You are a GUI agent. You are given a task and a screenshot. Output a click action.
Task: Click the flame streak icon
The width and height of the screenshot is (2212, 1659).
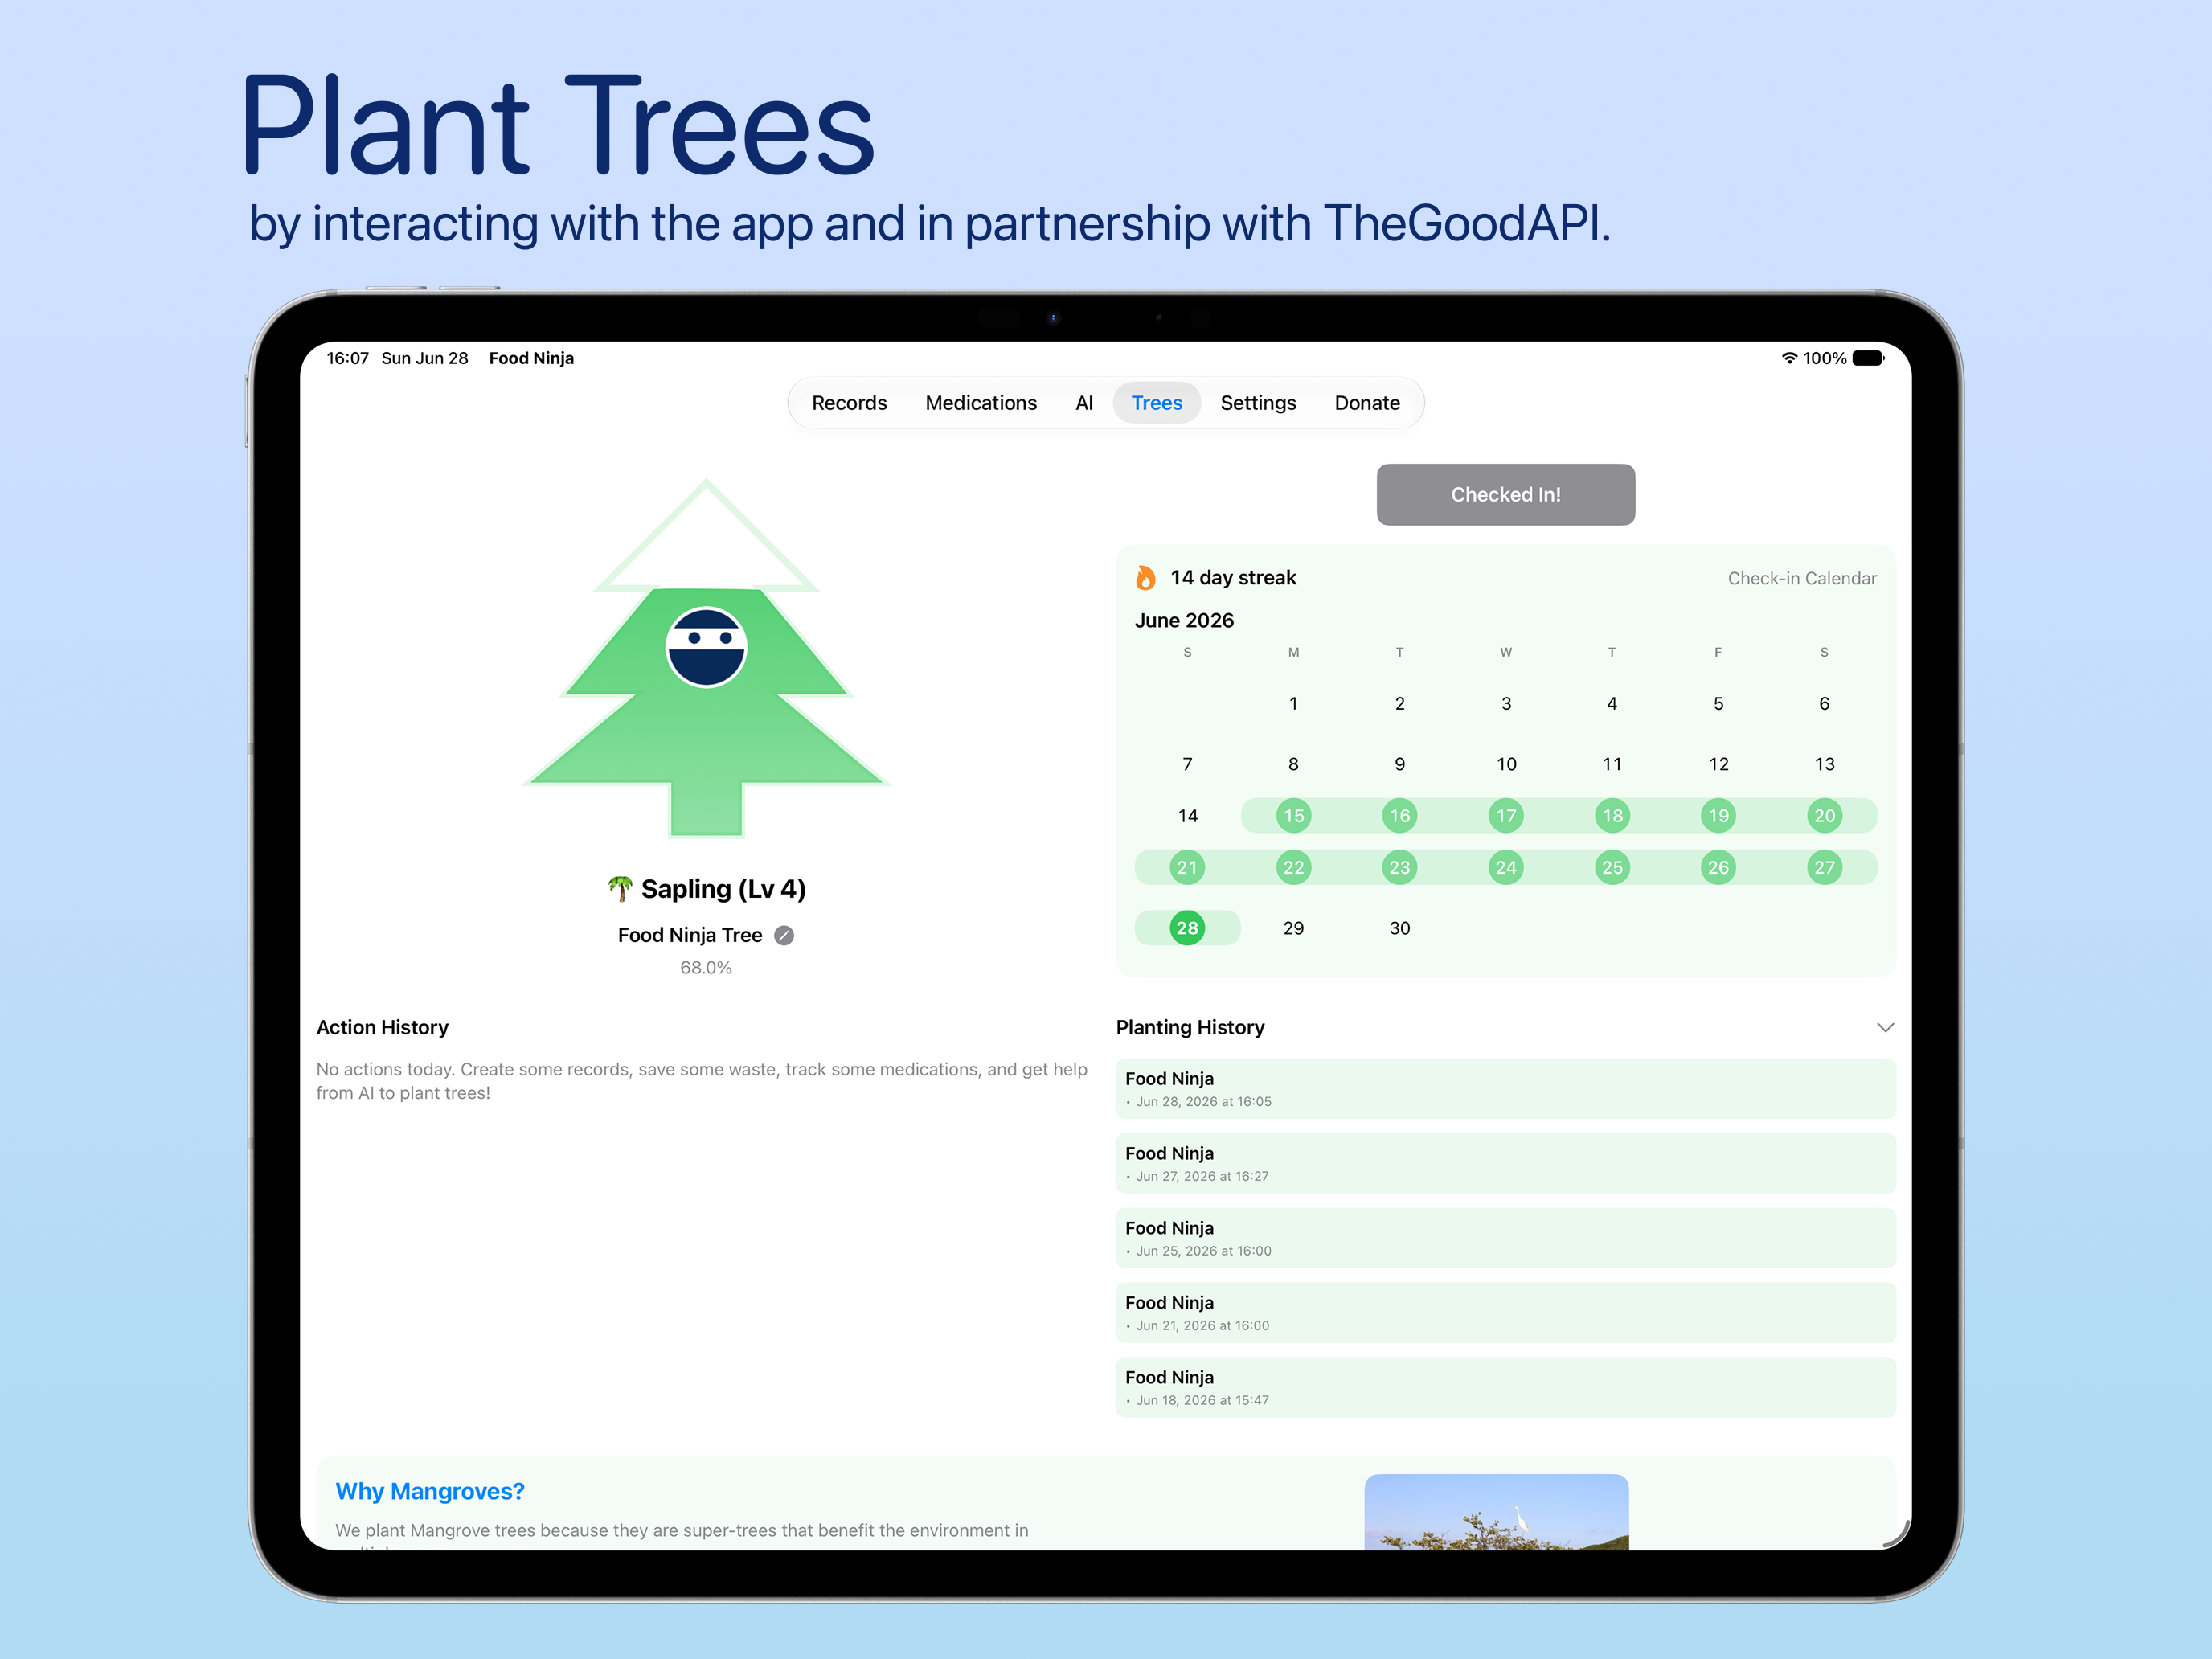point(1146,578)
